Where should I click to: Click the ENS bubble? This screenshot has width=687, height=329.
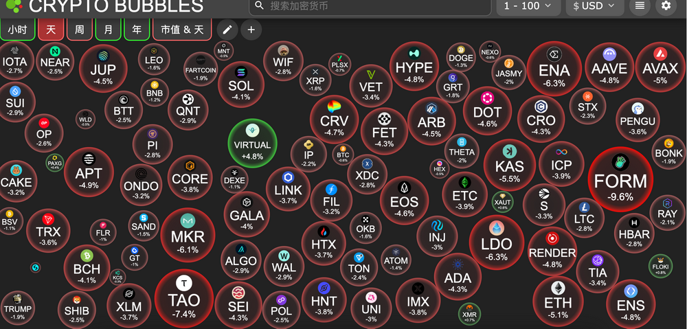(x=631, y=304)
